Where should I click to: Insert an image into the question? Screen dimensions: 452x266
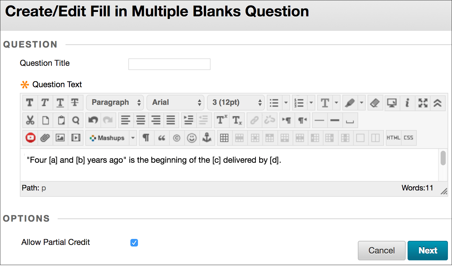click(60, 138)
